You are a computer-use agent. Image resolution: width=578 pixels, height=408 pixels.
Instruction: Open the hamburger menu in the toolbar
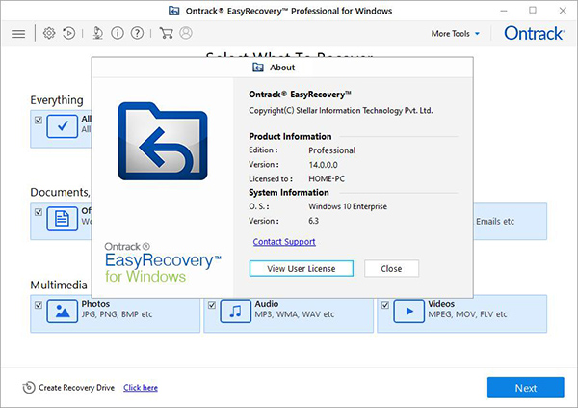[18, 34]
